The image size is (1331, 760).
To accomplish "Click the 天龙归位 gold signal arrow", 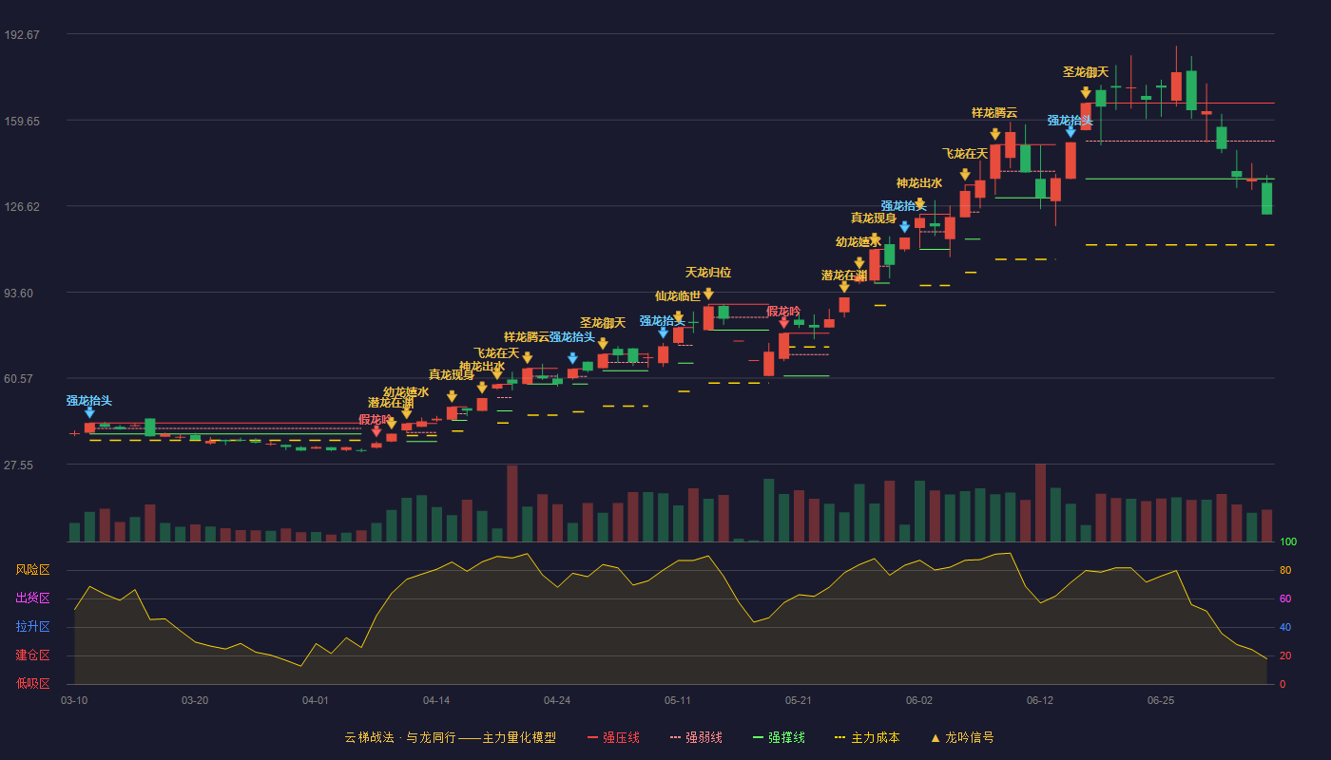I will click(708, 294).
